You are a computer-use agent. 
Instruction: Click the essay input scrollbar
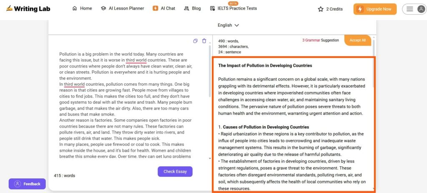[209, 71]
